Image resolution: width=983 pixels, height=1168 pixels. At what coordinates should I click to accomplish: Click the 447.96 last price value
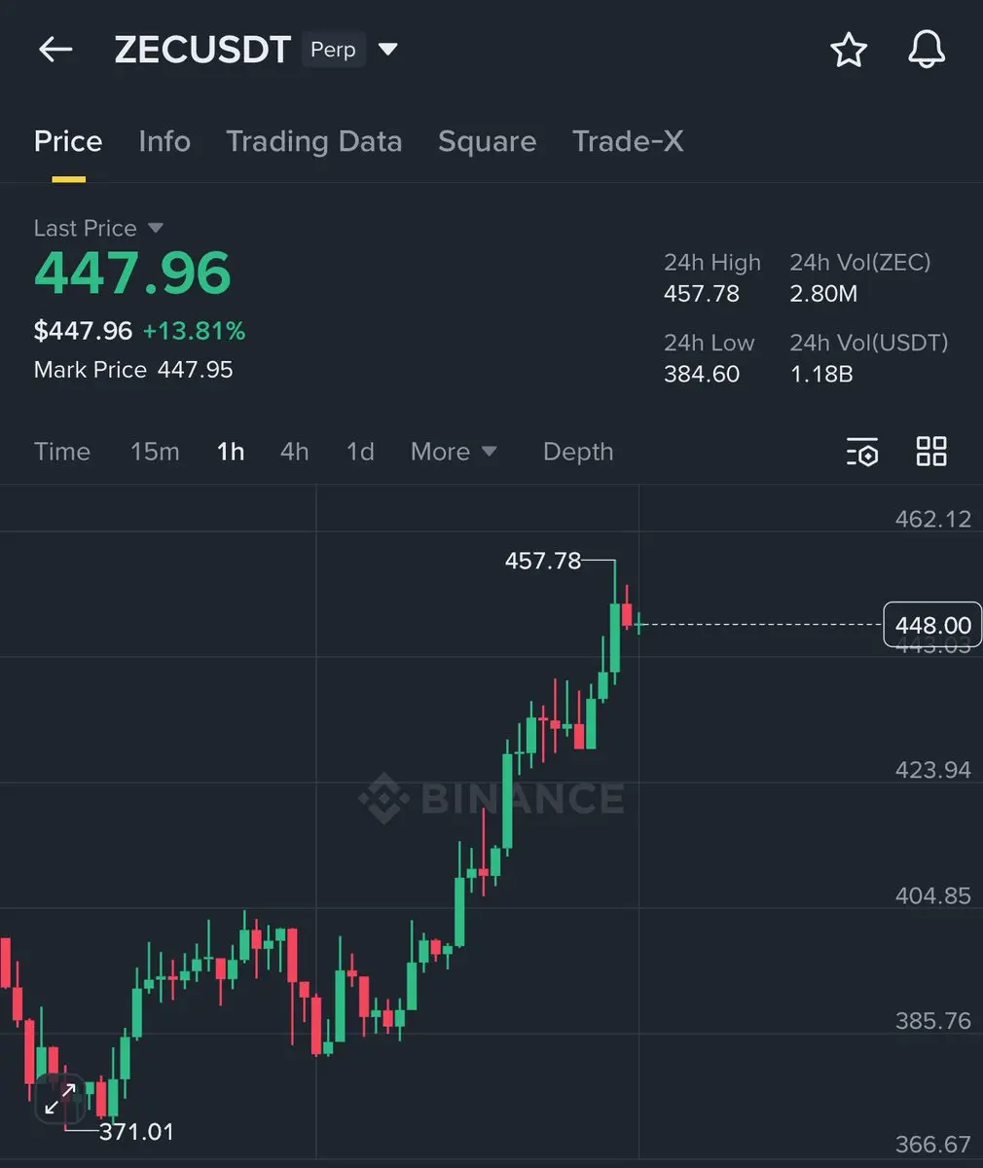pos(132,274)
